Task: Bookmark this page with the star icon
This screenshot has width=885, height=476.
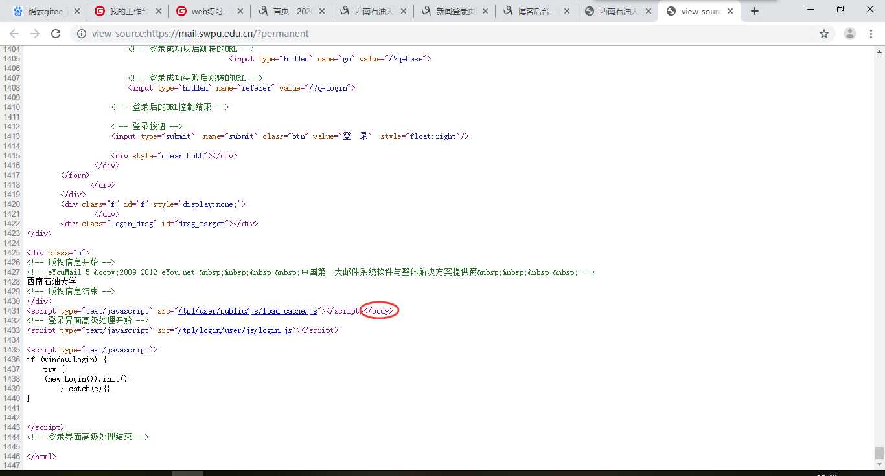Action: pos(824,34)
